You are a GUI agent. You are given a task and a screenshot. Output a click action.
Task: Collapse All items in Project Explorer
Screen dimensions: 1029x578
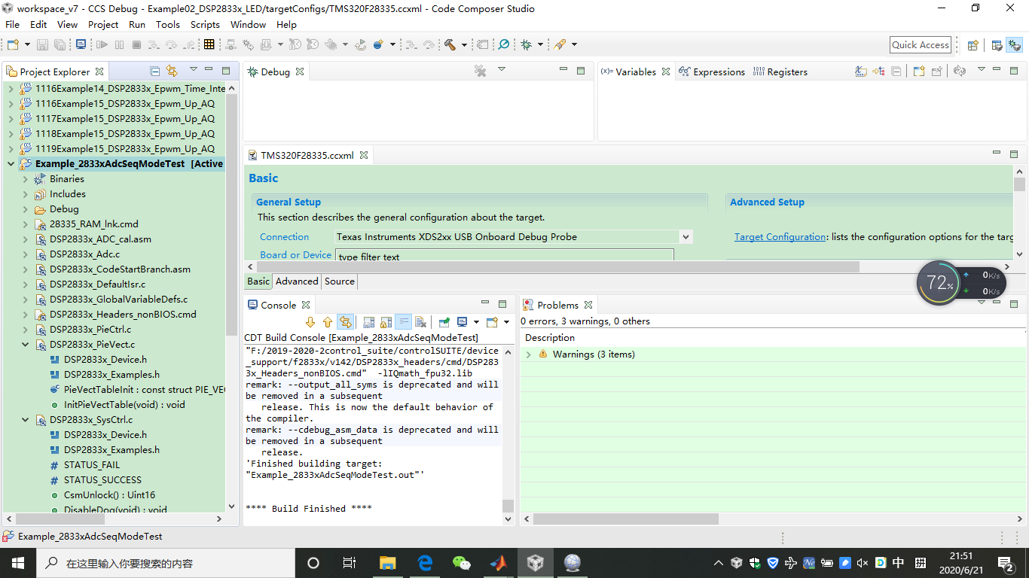[x=155, y=70]
